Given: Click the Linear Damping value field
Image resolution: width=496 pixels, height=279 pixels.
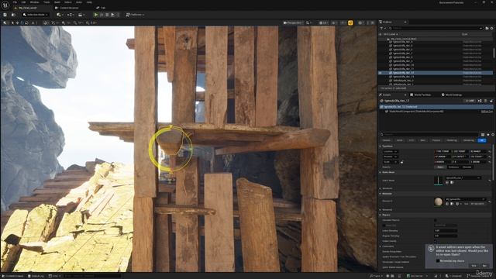Looking at the screenshot, I should tap(446, 231).
